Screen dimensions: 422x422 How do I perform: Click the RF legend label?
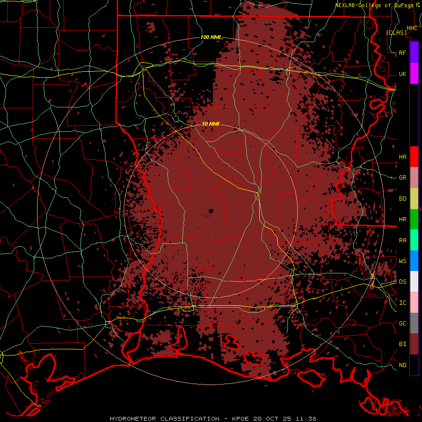tap(402, 53)
